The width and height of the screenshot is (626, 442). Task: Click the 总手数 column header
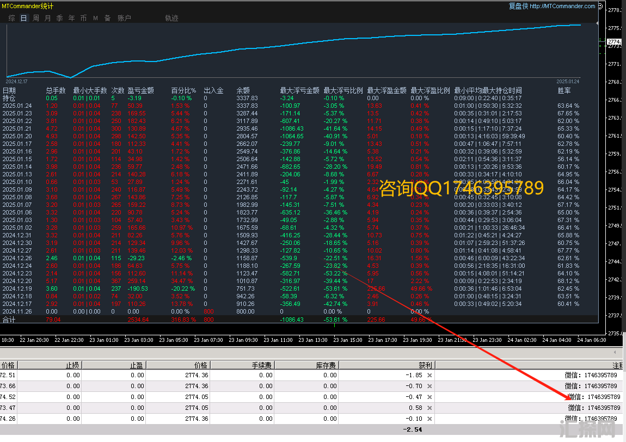56,91
